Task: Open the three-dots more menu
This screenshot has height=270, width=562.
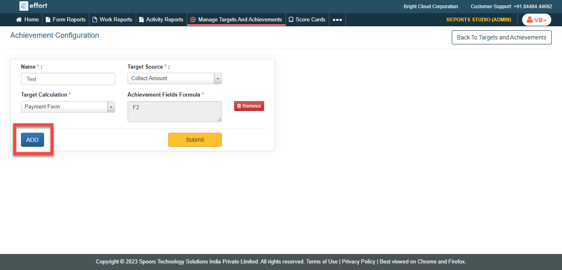Action: click(337, 20)
